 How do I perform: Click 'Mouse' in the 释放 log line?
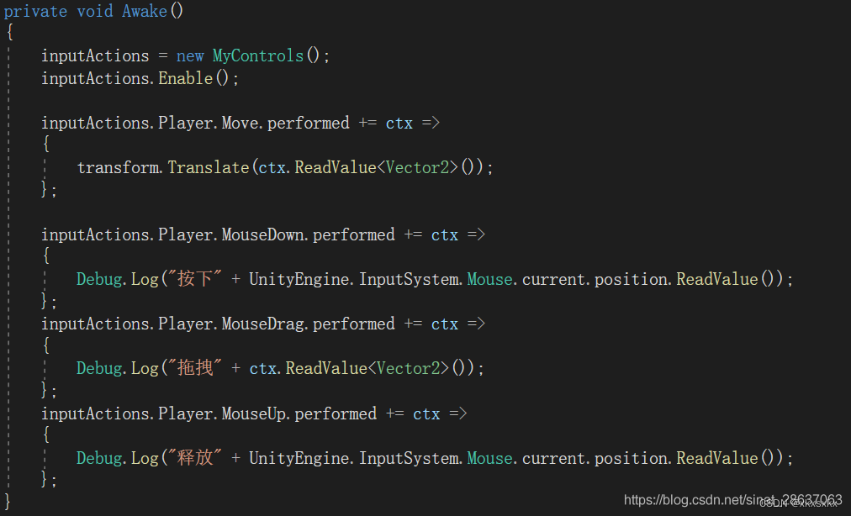(x=489, y=459)
